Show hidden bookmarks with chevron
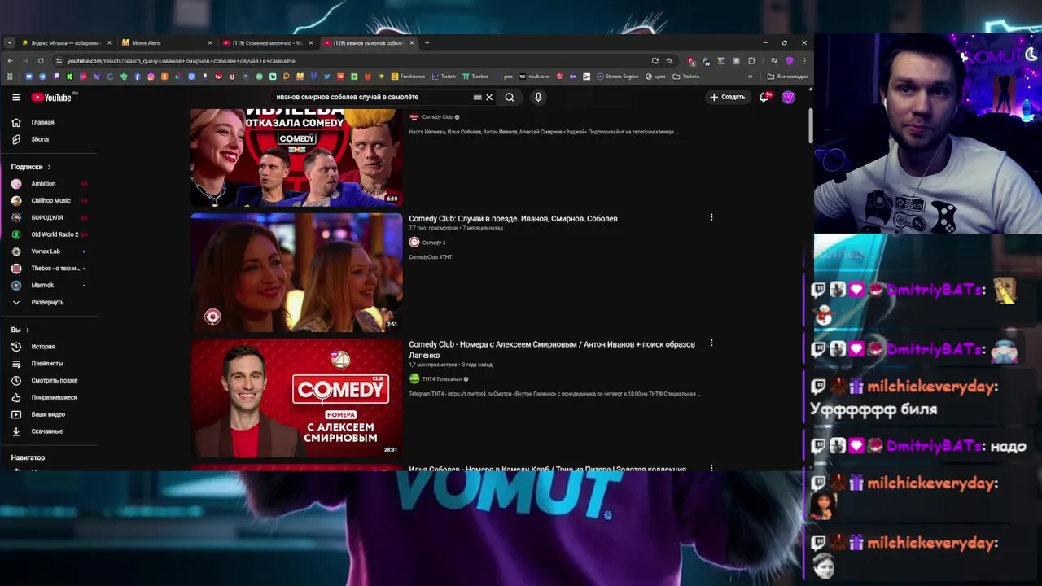This screenshot has height=586, width=1042. point(751,77)
